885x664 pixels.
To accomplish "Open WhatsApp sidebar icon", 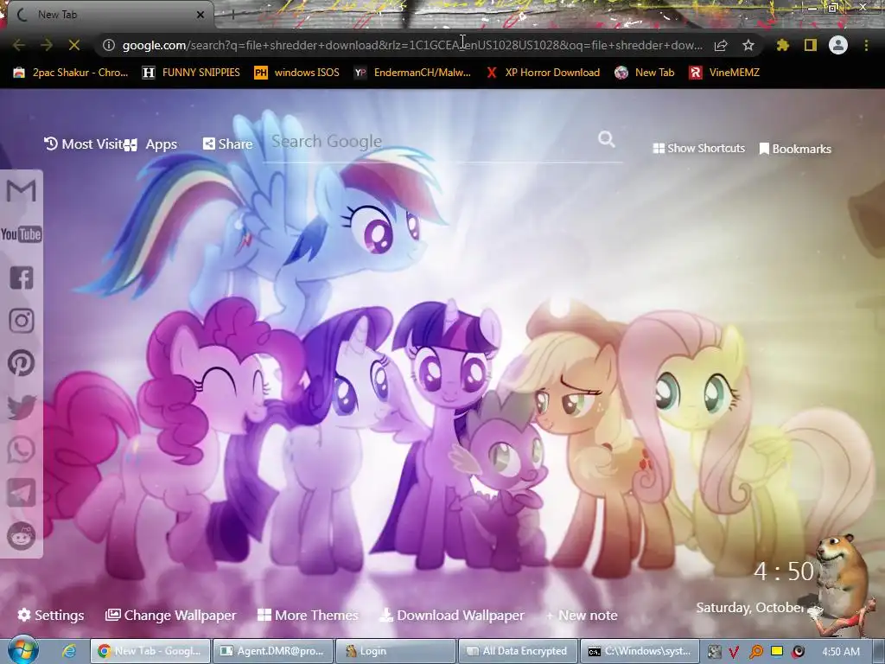I will (x=22, y=450).
